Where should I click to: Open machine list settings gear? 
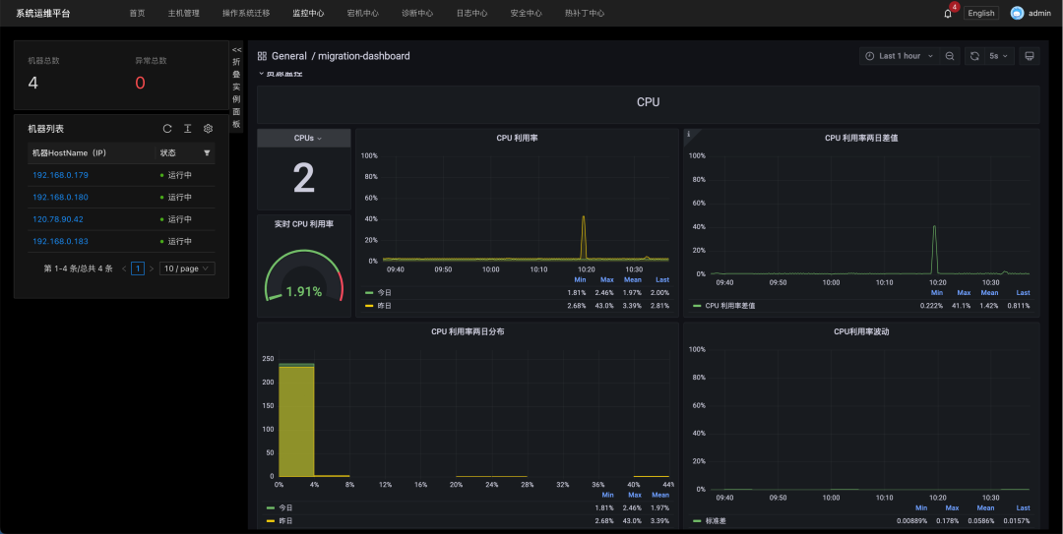point(208,129)
